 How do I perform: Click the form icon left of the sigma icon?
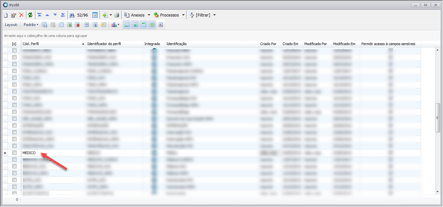pyautogui.click(x=87, y=25)
